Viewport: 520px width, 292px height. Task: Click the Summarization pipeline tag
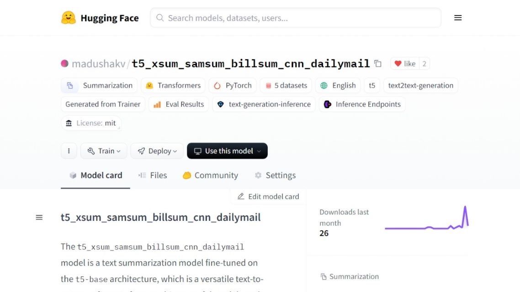coord(99,85)
